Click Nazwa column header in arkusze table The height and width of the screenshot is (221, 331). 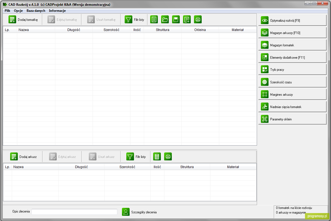[35, 167]
